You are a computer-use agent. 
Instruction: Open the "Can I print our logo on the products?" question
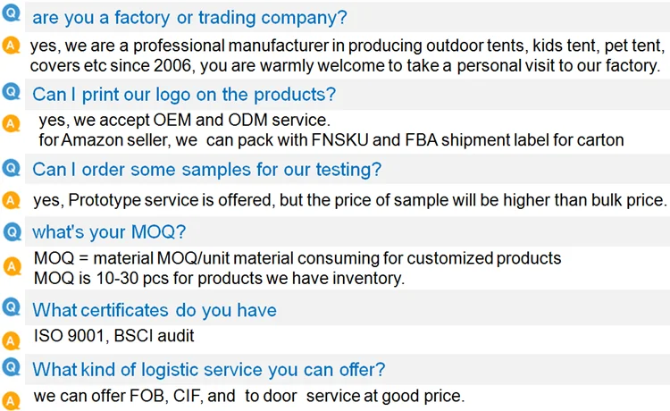coord(184,94)
